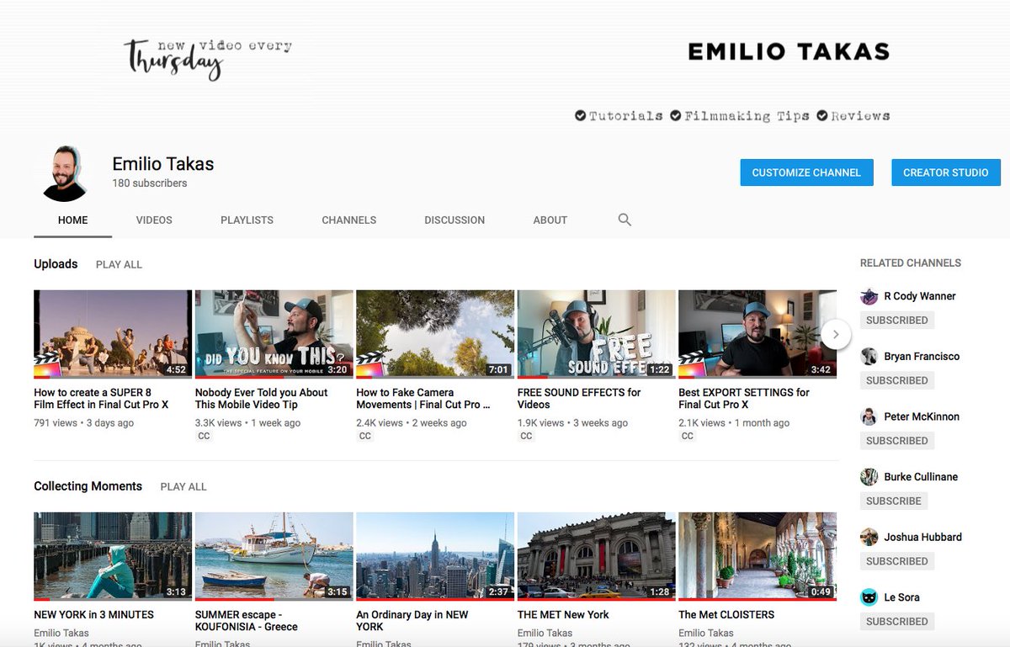Open SUMMER escape KOUFONISIA thumbnail
1010x647 pixels.
pos(274,556)
